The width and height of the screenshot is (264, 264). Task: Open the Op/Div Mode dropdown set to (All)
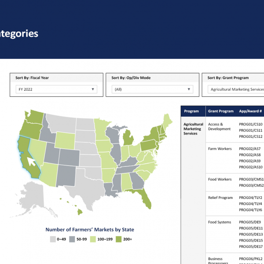point(151,89)
